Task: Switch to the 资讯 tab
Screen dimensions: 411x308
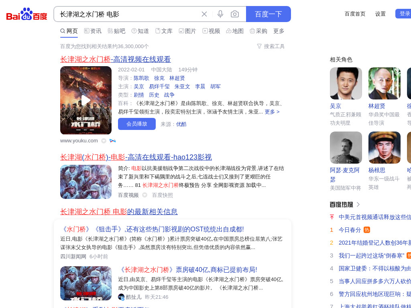Action: click(93, 31)
